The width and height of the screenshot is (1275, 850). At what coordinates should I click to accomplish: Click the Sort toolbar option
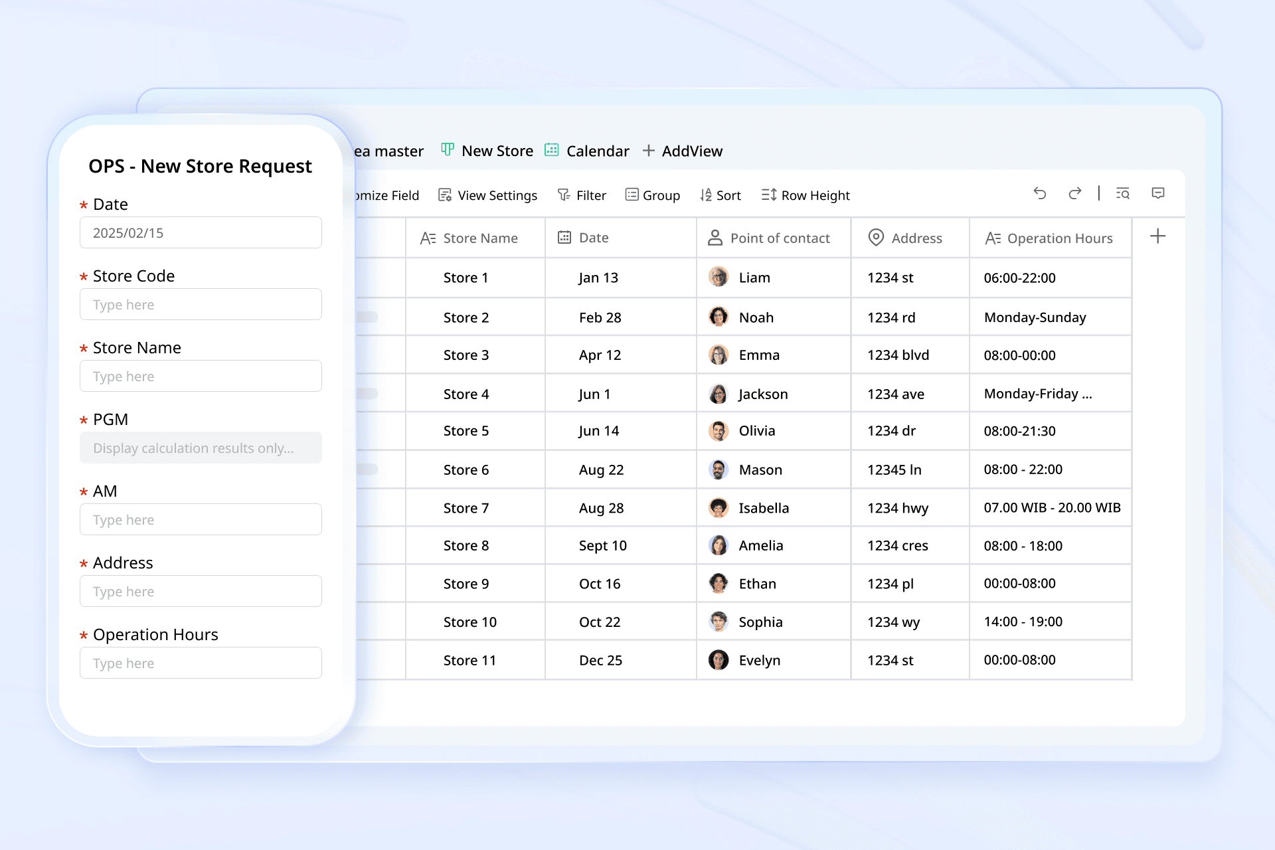click(721, 195)
